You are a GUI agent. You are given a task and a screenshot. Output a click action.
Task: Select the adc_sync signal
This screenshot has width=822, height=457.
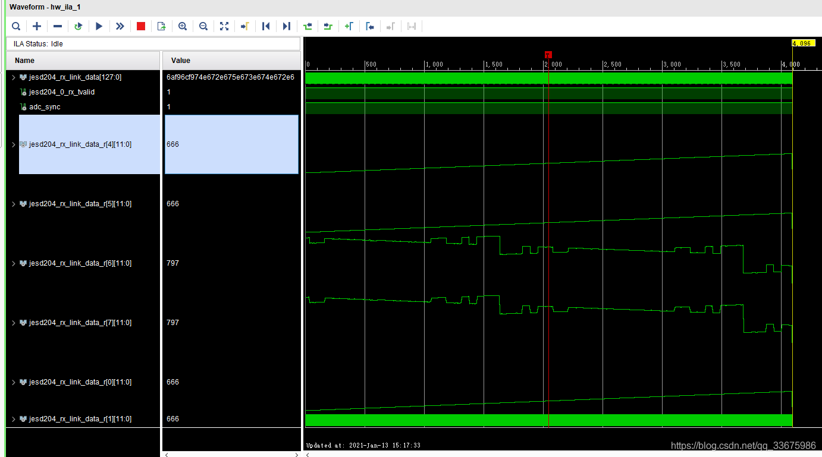click(x=45, y=107)
